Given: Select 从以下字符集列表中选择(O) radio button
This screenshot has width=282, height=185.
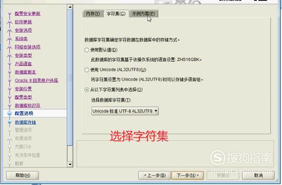Looking at the screenshot, I should coord(113,89).
